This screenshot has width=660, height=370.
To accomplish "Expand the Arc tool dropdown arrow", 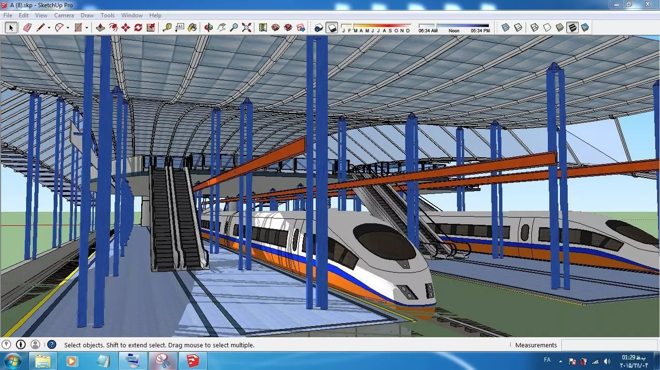I will 68,27.
